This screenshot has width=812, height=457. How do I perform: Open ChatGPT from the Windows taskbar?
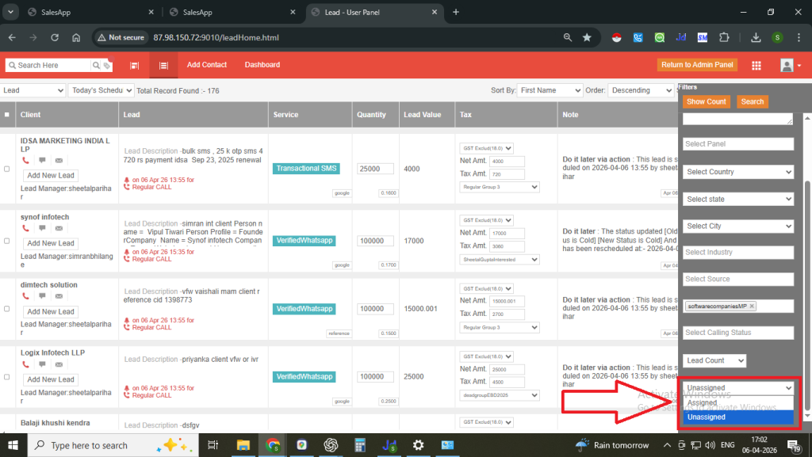331,445
